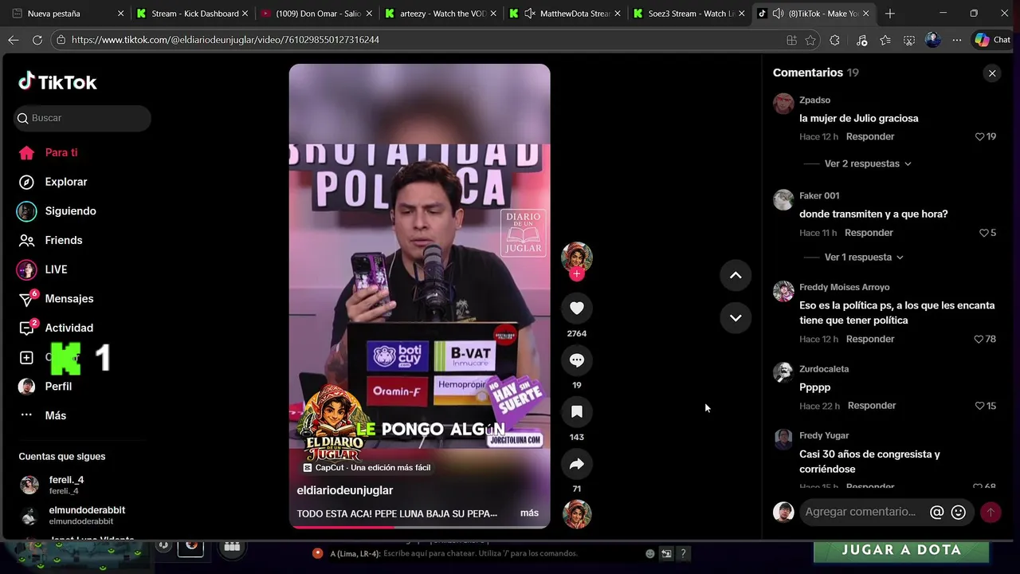Switch to MatthewDota Stream tab
The height and width of the screenshot is (574, 1020).
(x=564, y=14)
